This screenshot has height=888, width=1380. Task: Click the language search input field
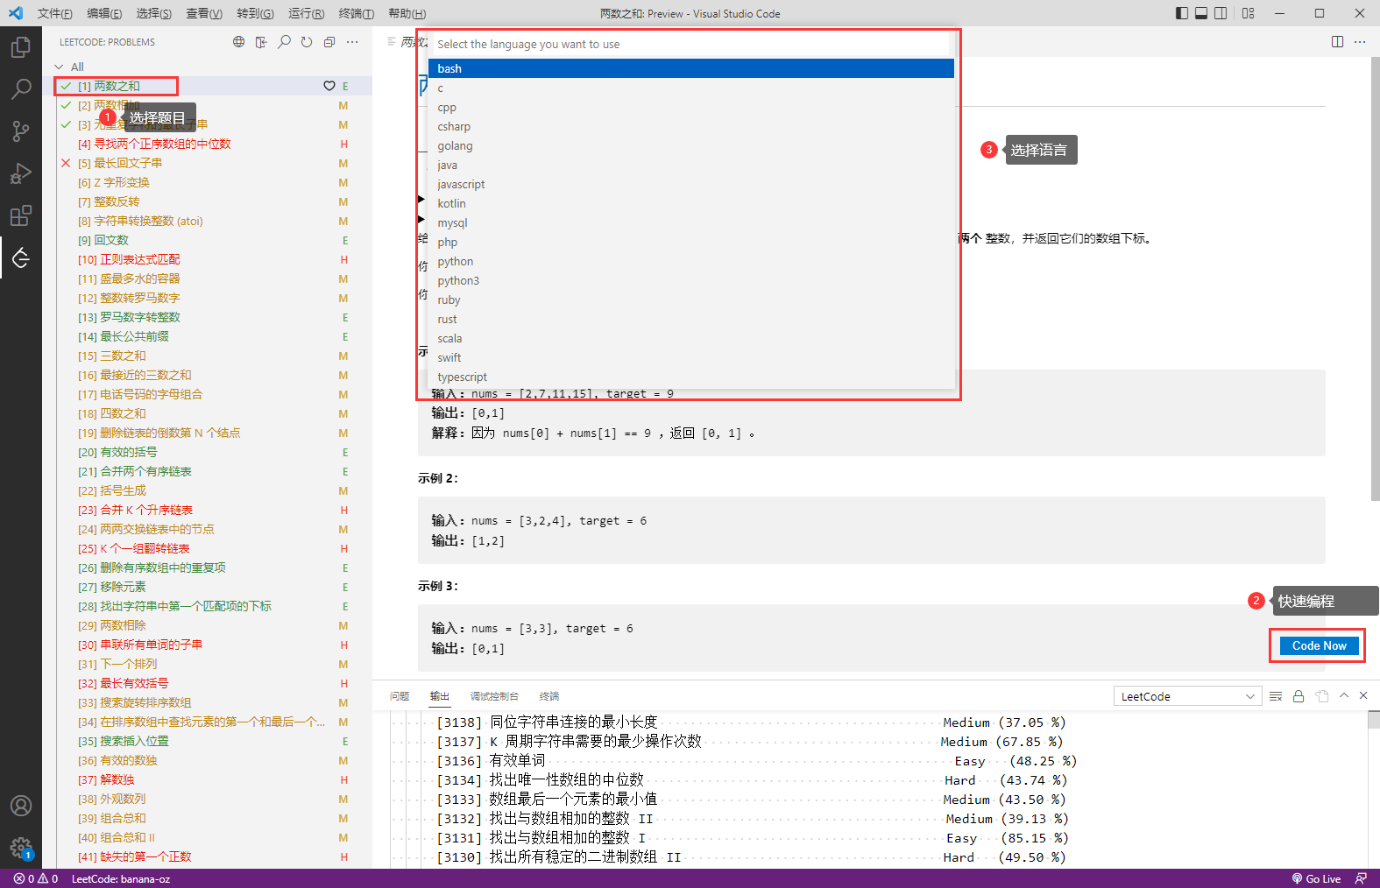point(690,44)
